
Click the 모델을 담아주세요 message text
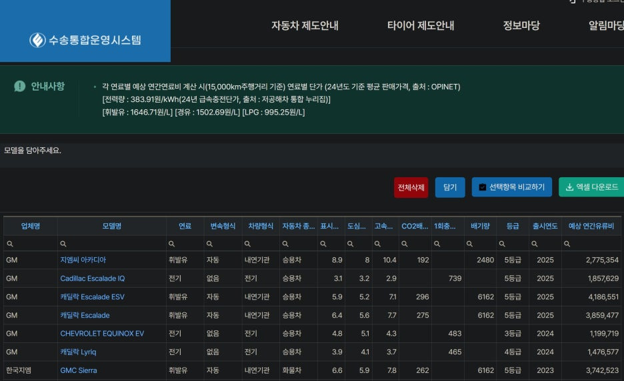(x=33, y=151)
